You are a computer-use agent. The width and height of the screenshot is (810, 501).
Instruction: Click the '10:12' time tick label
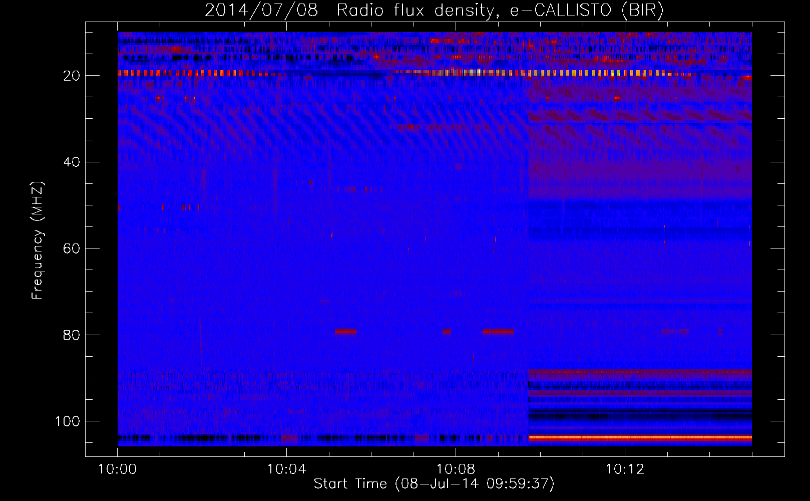click(x=625, y=469)
